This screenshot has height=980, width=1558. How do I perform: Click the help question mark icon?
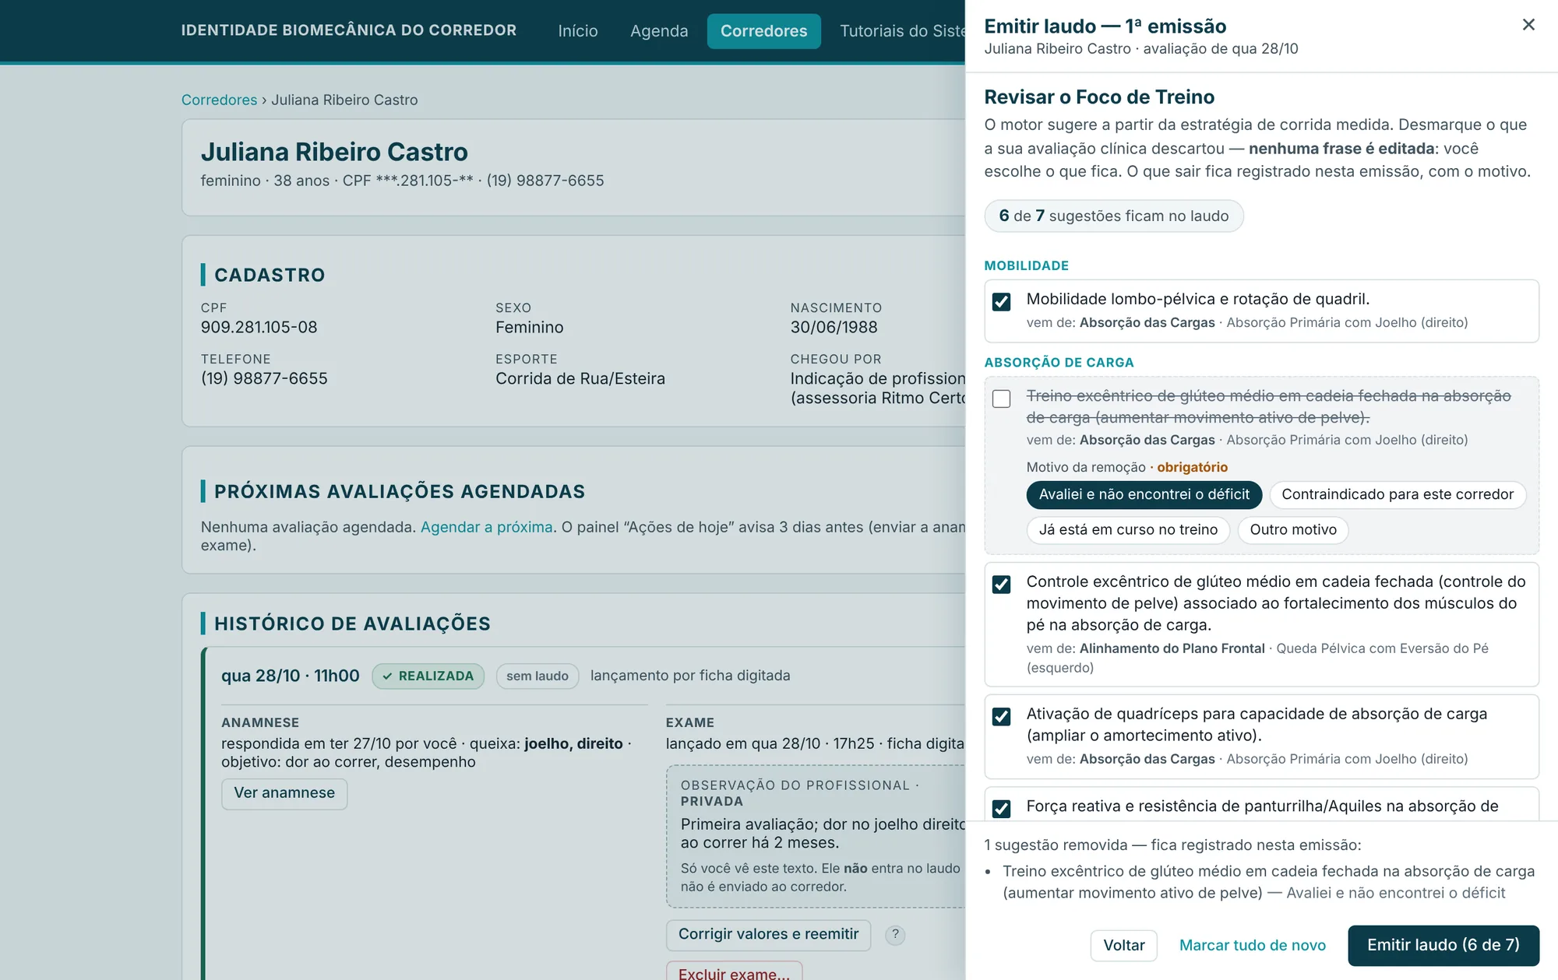point(895,934)
